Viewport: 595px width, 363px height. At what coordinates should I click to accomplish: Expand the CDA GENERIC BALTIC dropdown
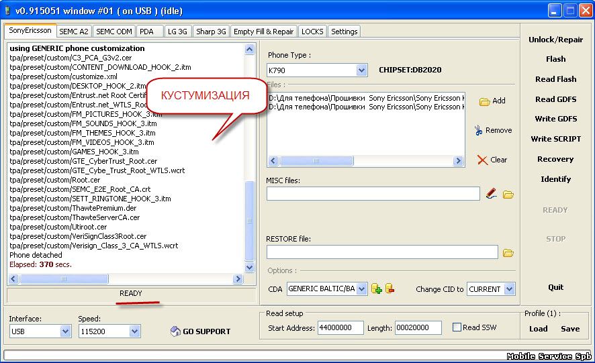(361, 289)
